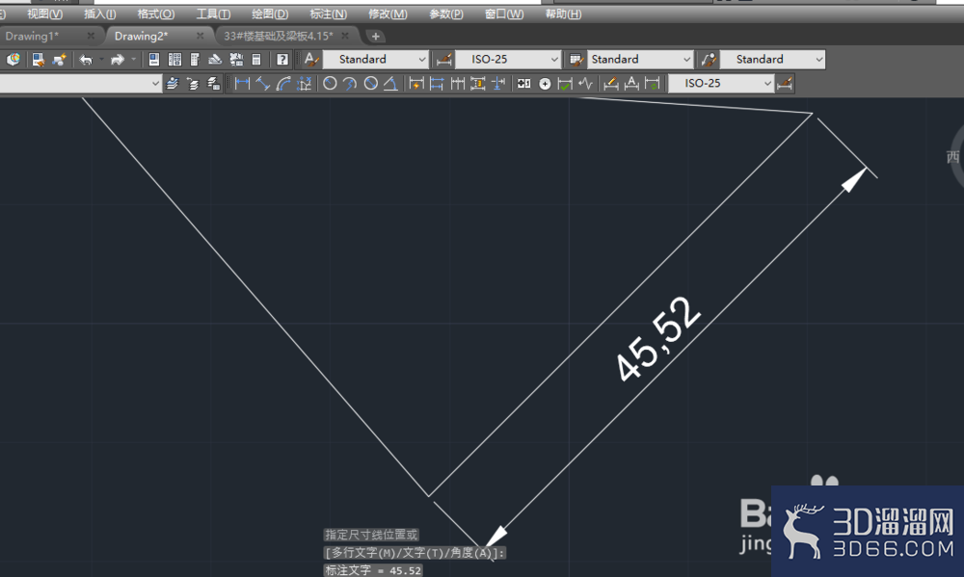Open the Markup Set Manager icon
This screenshot has width=964, height=577.
236,60
